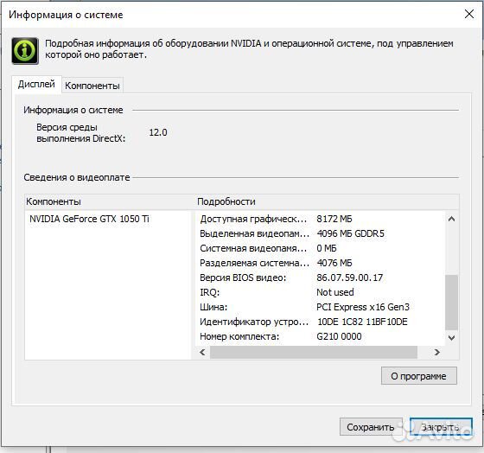Click the value 86.07.59.00.17
Viewport: 484px width, 453px height.
point(349,278)
